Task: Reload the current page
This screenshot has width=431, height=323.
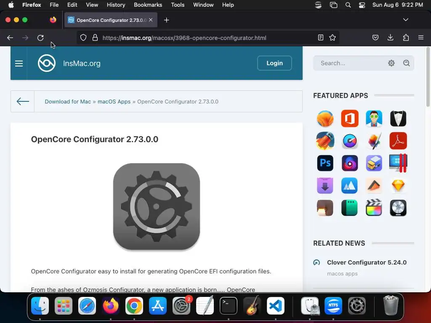Action: pyautogui.click(x=40, y=38)
